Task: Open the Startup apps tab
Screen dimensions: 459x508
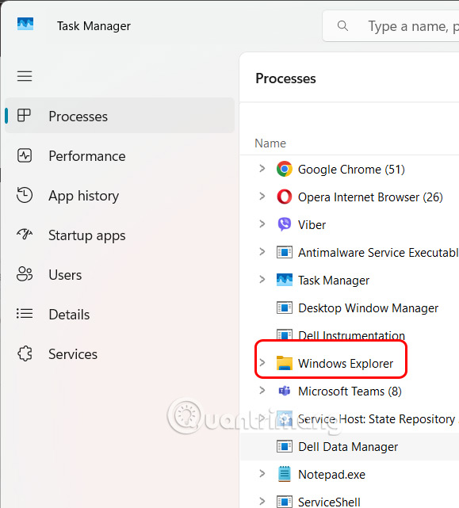Action: (x=119, y=235)
